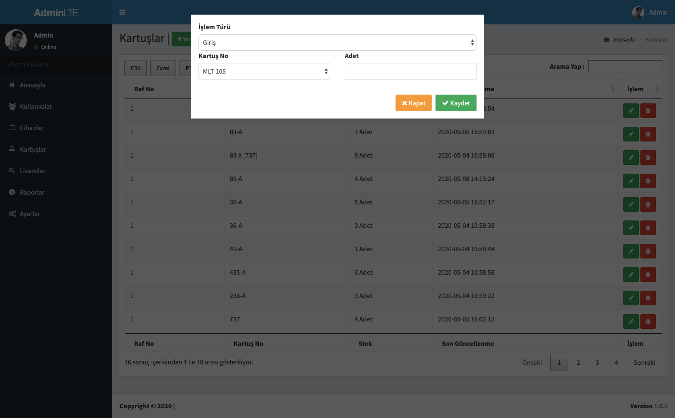Export table as CSV
675x418 pixels.
click(x=136, y=68)
